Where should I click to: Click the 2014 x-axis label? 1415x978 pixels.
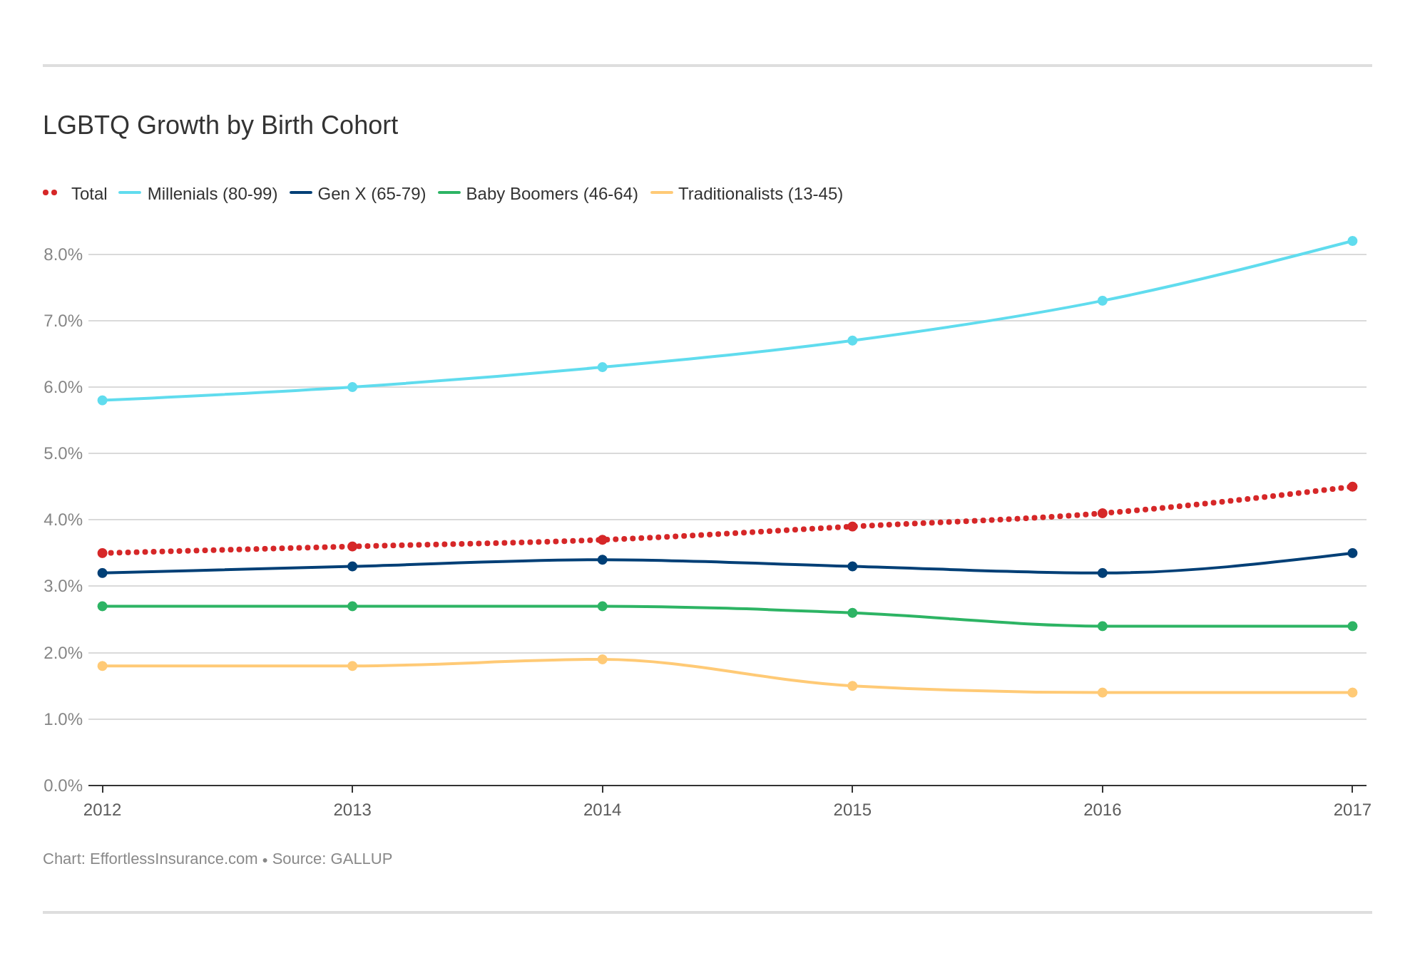603,810
